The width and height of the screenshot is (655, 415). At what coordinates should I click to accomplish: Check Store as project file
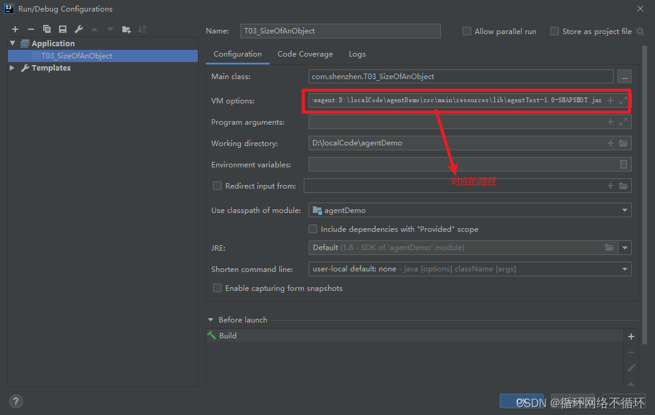click(x=554, y=31)
